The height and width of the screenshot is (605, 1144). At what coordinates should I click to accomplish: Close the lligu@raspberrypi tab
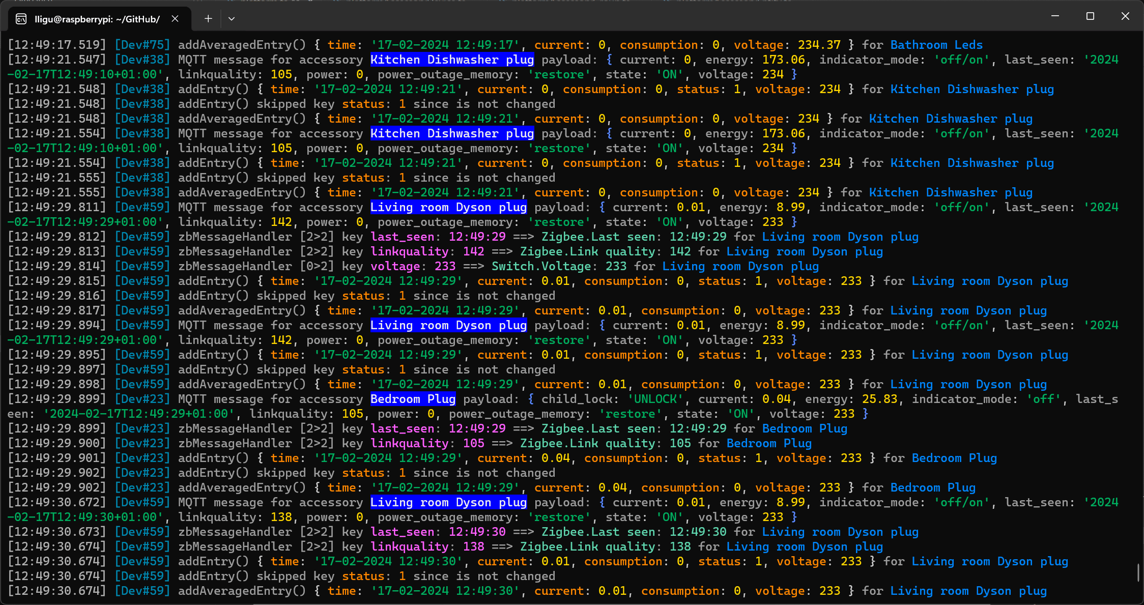click(x=175, y=19)
